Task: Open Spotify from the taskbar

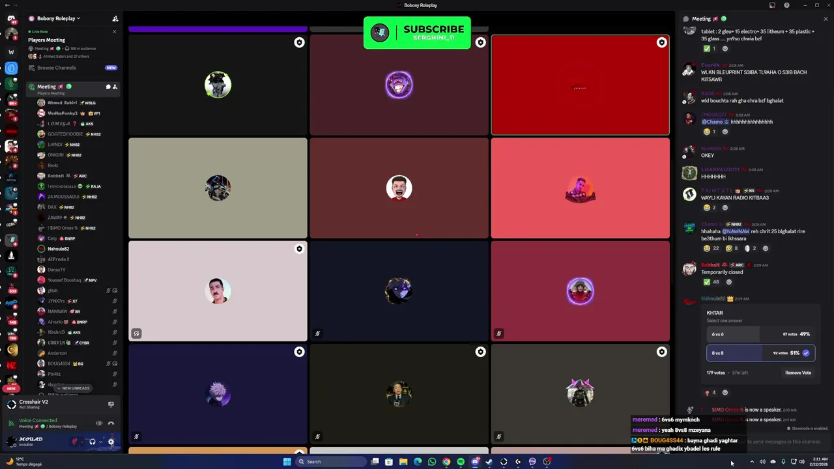Action: point(461,462)
